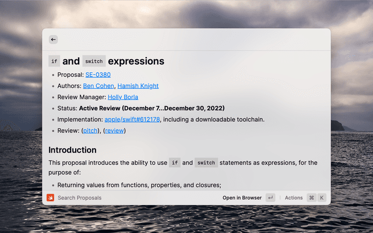Click the 'if' code token in title
The width and height of the screenshot is (373, 233).
[x=54, y=61]
